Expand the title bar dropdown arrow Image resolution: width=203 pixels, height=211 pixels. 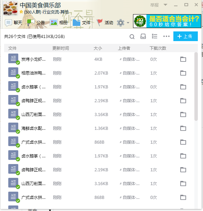click(x=165, y=5)
